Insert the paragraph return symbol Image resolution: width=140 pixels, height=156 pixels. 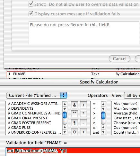pos(74,123)
